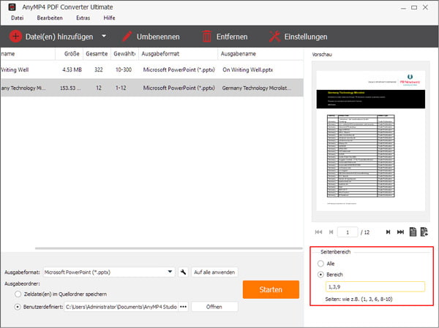The image size is (439, 328).
Task: Click Datei(en) hinzufügen label
Action: tap(59, 37)
